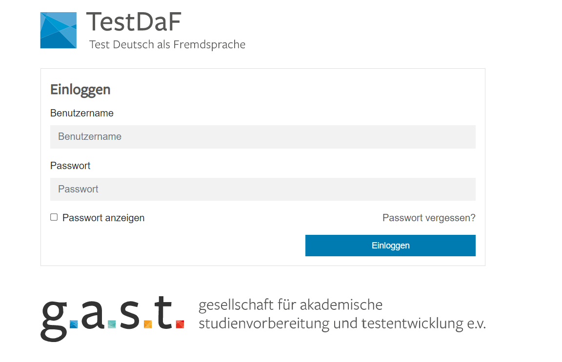Screen dimensions: 562x362
Task: Click the Passwort field label
Action: [x=70, y=166]
